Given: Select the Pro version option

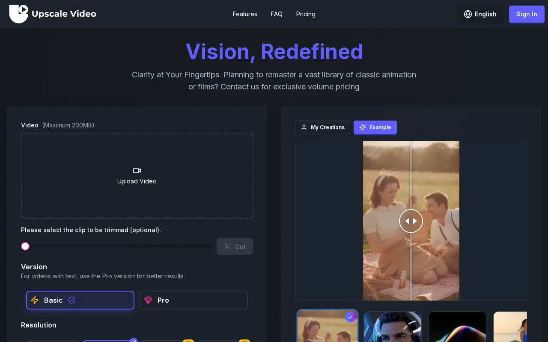Looking at the screenshot, I should coord(194,300).
